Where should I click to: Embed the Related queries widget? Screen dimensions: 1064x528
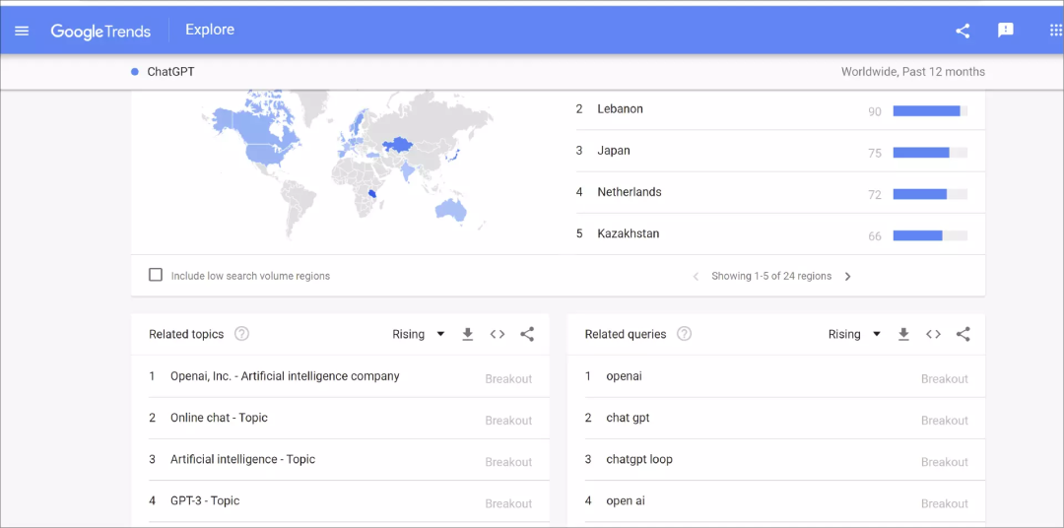tap(933, 334)
